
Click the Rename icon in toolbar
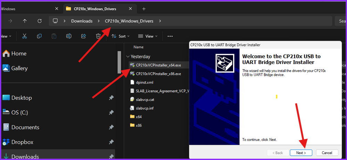click(x=69, y=36)
